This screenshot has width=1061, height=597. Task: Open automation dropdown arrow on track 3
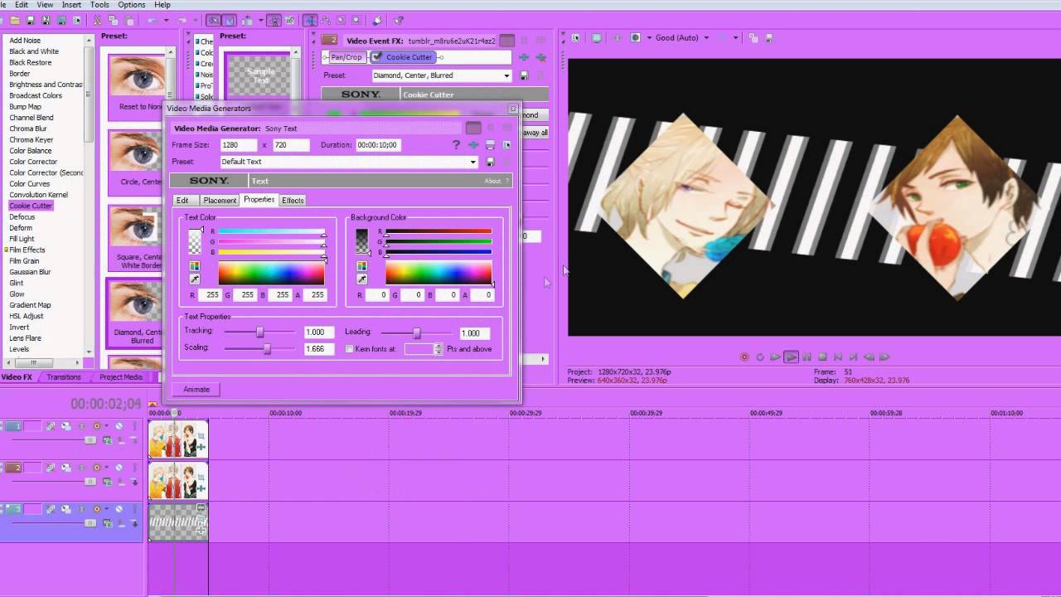click(x=107, y=509)
